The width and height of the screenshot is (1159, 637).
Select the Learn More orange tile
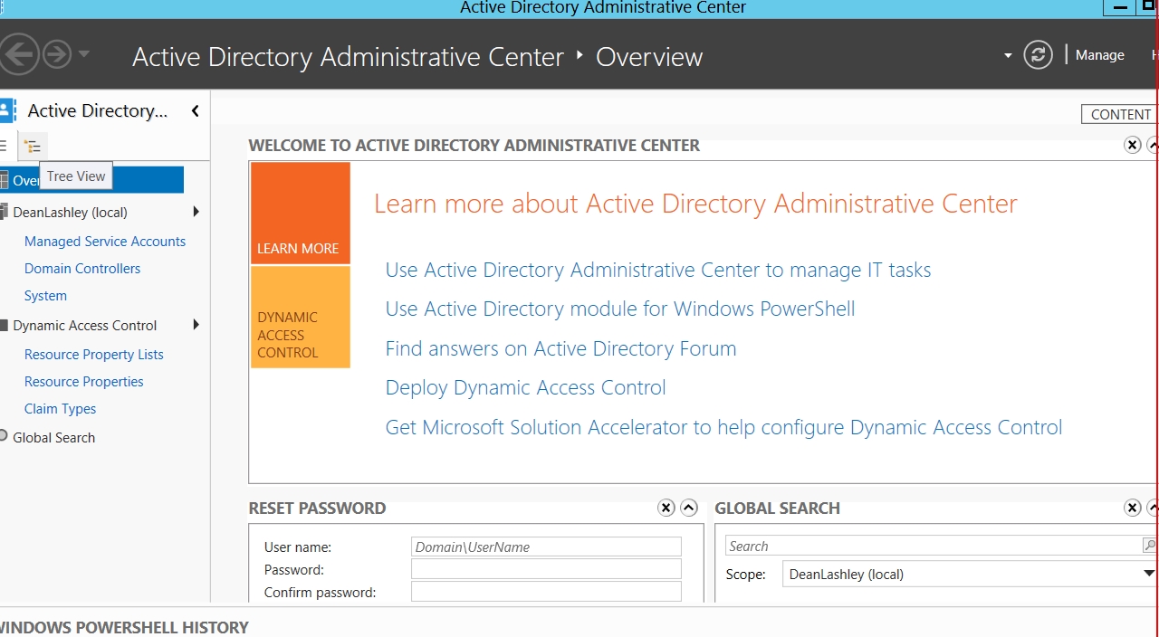(x=300, y=214)
